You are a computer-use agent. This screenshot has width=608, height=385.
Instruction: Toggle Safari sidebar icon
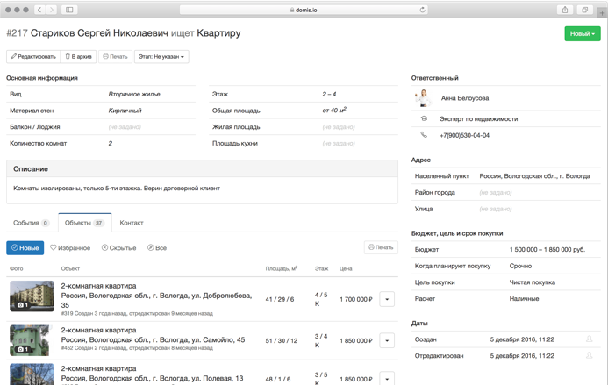coord(69,10)
